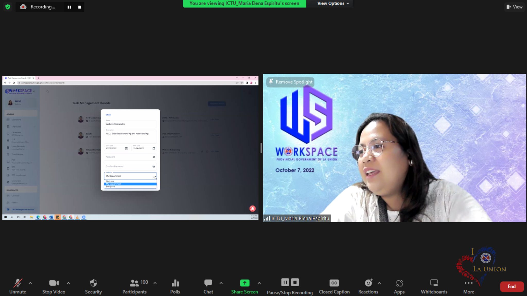Viewport: 527px width, 296px height.
Task: Click the green Share Screen button
Action: (244, 286)
